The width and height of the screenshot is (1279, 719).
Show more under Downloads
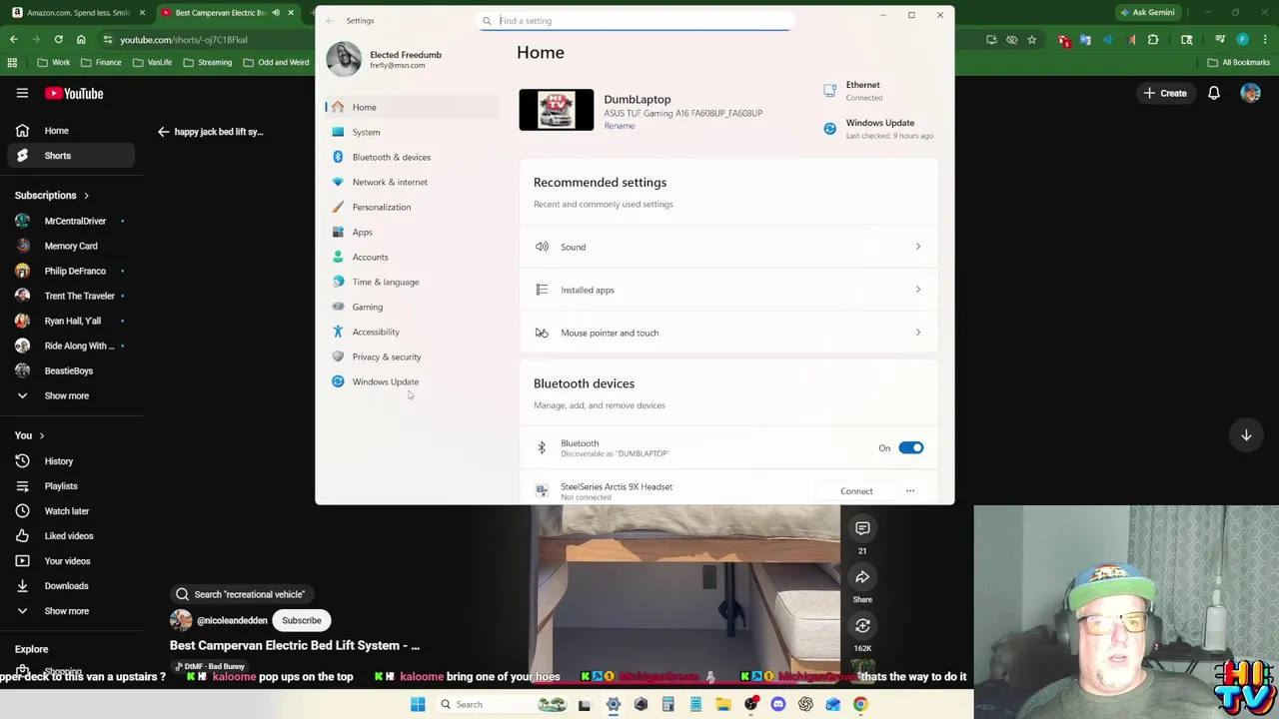[x=66, y=611]
